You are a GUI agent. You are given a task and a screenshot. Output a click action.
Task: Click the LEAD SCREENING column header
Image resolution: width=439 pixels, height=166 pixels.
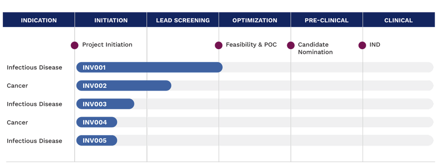coord(183,20)
